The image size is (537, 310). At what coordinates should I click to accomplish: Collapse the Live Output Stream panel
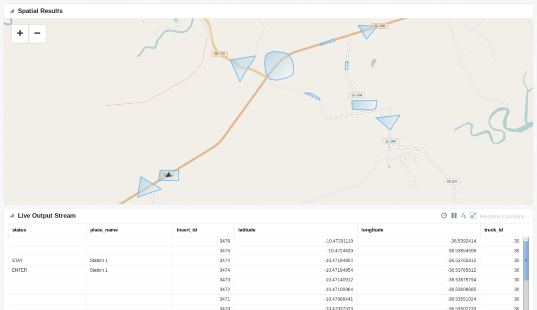[x=12, y=216]
